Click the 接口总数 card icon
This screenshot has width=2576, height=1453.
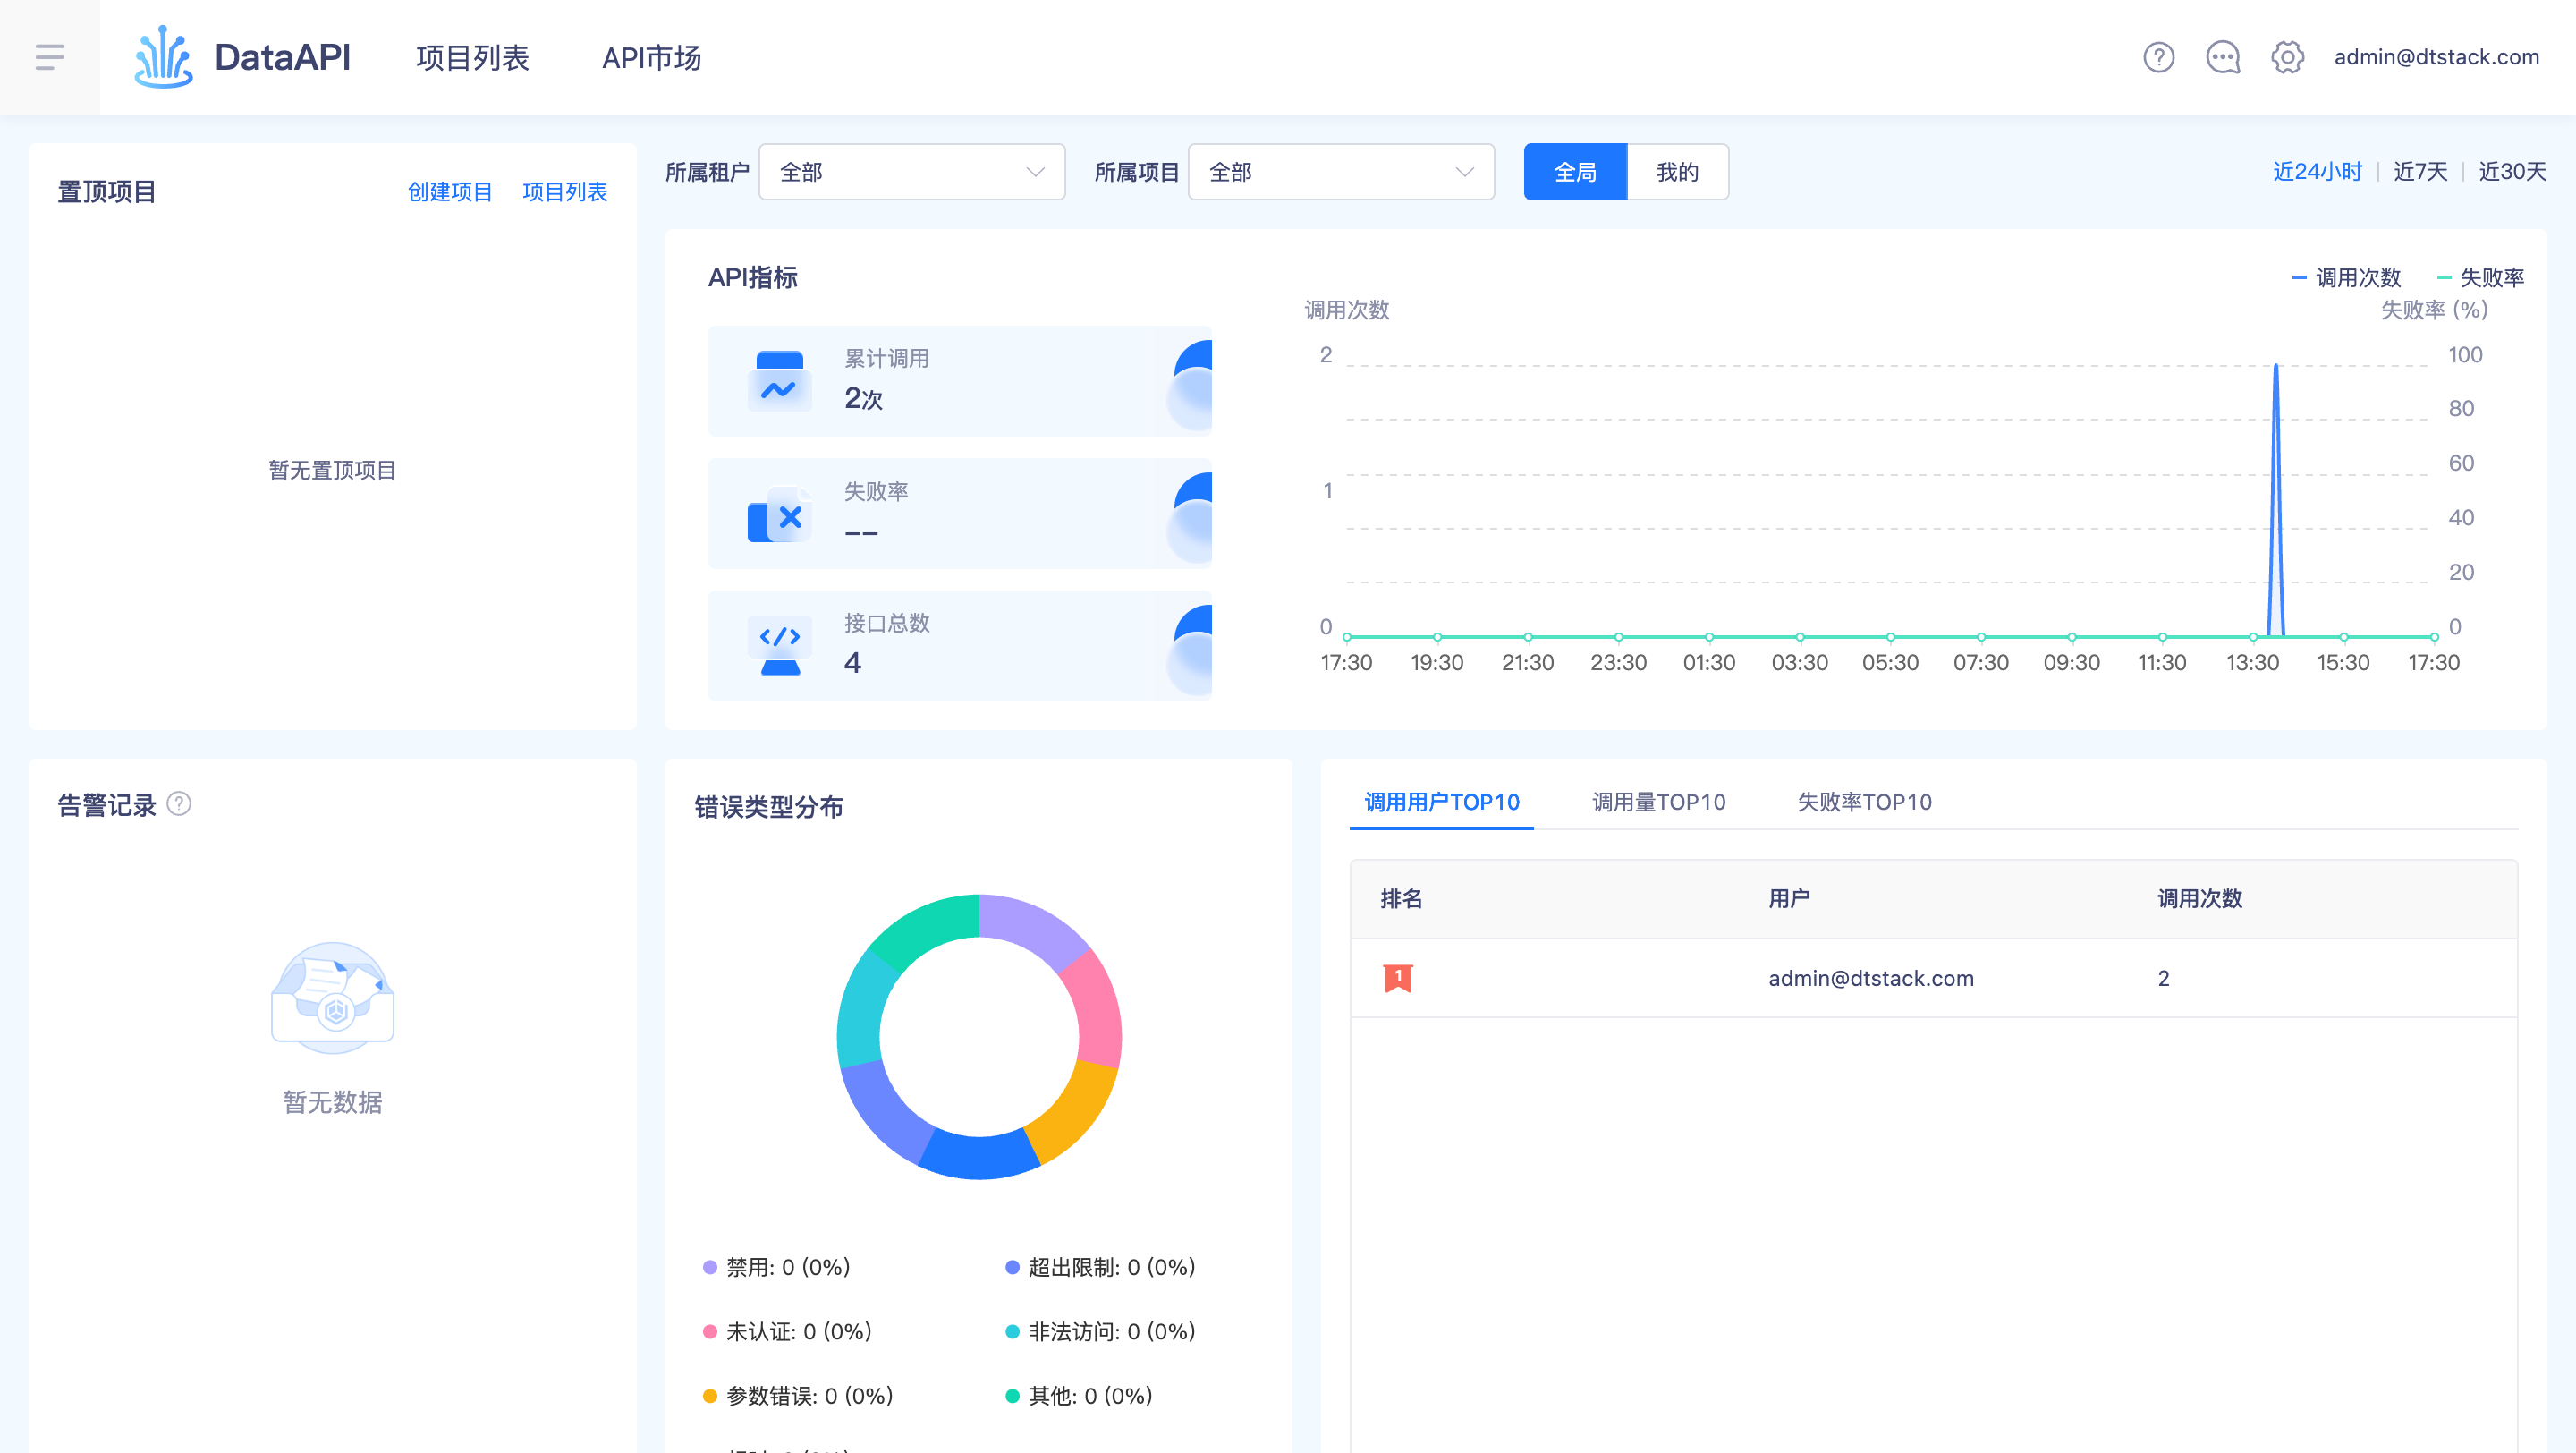[x=779, y=645]
